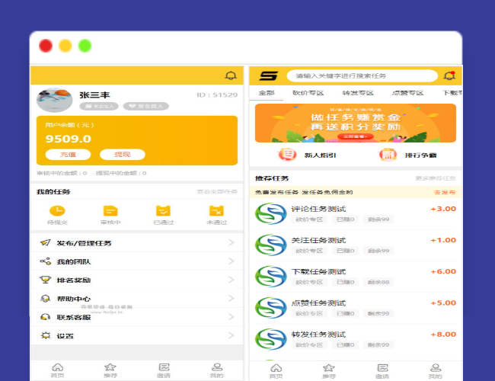Open 我的团队 row chevron
This screenshot has width=495, height=381.
tap(232, 261)
